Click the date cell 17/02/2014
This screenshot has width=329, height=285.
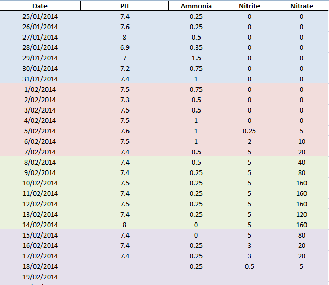(x=40, y=256)
